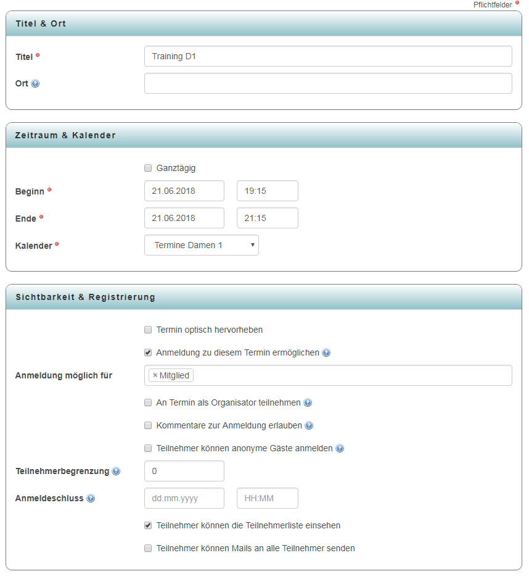Show help for Teilnehmerbegrenzung

click(x=116, y=472)
